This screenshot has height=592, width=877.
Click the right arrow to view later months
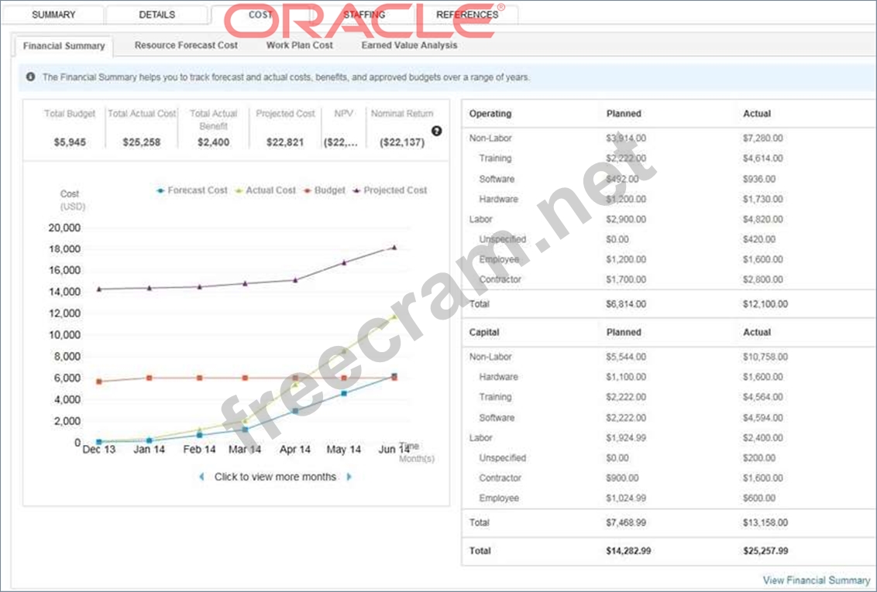[349, 477]
